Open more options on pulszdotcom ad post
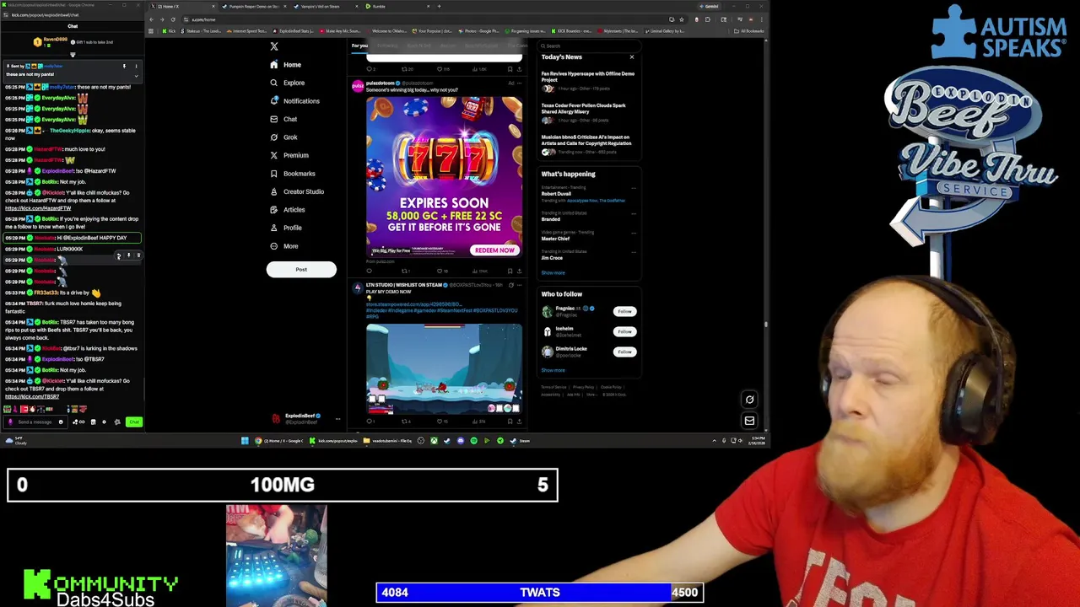 pyautogui.click(x=519, y=83)
